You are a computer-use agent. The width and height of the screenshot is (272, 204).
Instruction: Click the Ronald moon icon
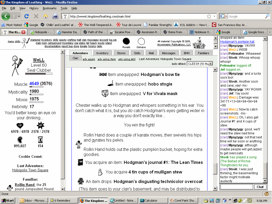[x=126, y=41]
